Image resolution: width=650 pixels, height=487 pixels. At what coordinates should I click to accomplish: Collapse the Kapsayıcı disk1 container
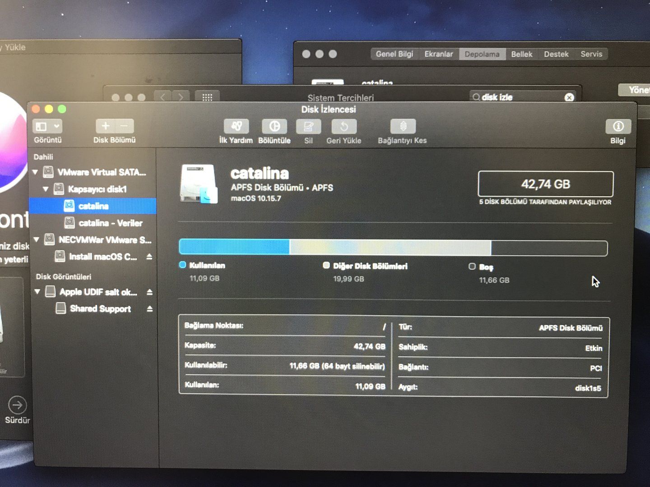[46, 189]
